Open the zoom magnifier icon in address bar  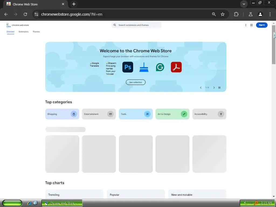pyautogui.click(x=214, y=14)
